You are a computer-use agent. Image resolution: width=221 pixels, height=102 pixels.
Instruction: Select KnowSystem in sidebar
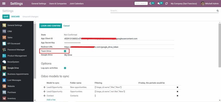13,62
